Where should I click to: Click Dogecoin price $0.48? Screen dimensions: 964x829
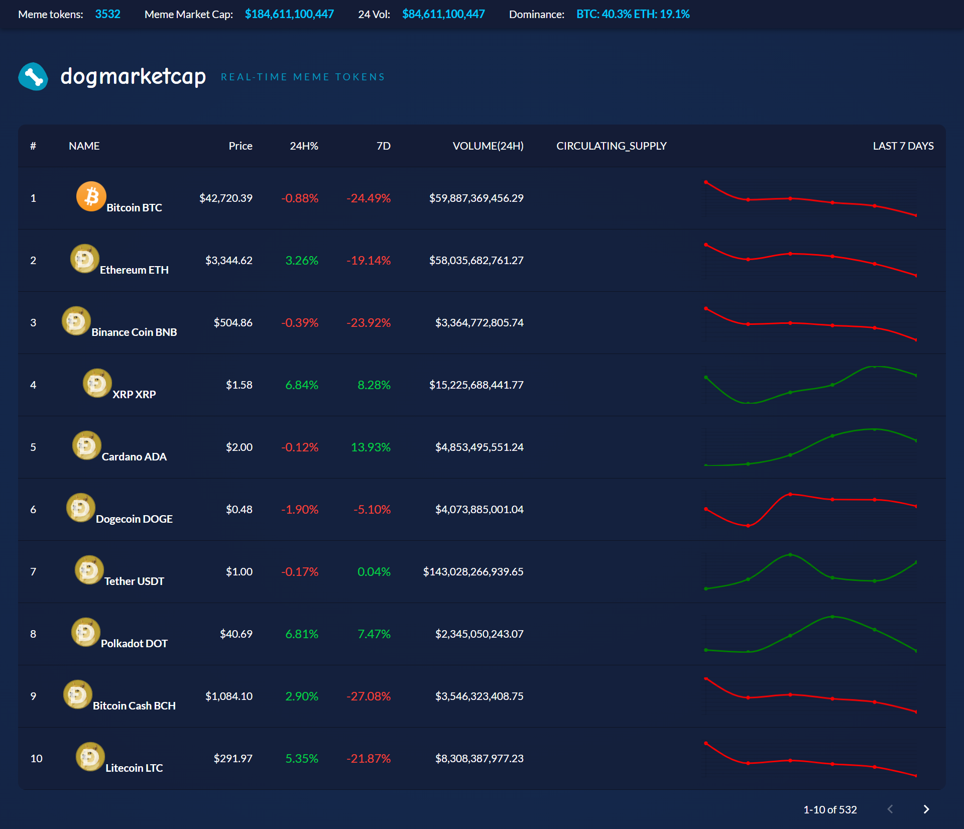tap(239, 510)
